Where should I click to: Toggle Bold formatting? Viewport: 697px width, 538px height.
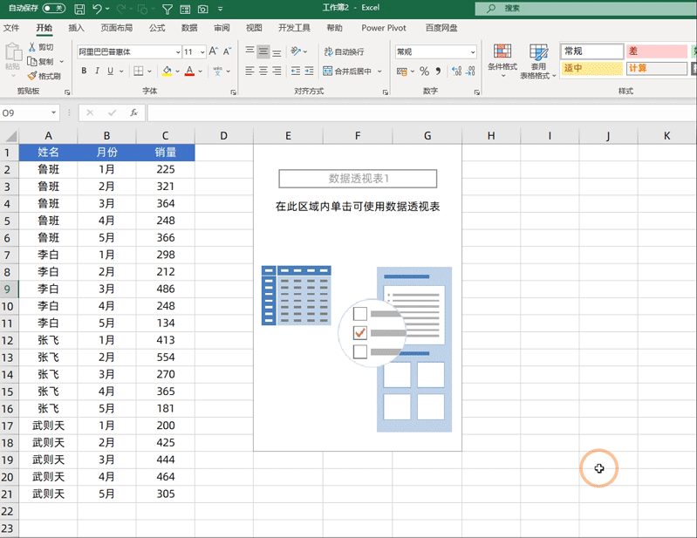point(85,71)
